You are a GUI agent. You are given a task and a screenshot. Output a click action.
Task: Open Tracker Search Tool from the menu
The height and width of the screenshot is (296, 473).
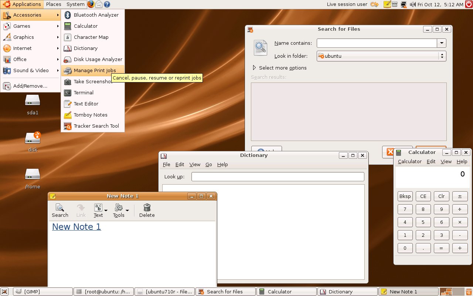pyautogui.click(x=92, y=126)
